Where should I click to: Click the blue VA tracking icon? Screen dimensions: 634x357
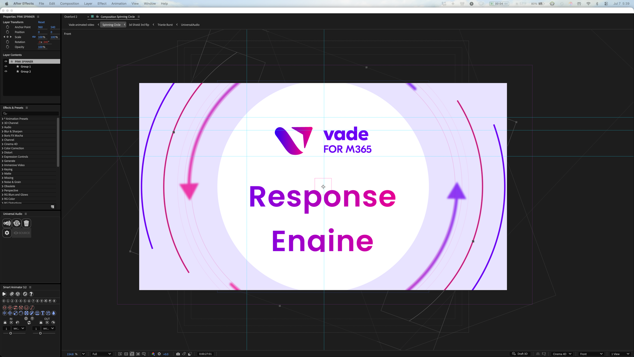pos(48,313)
